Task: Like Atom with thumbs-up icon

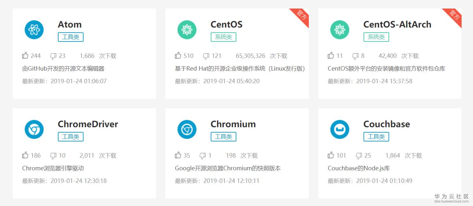Action: (25, 55)
